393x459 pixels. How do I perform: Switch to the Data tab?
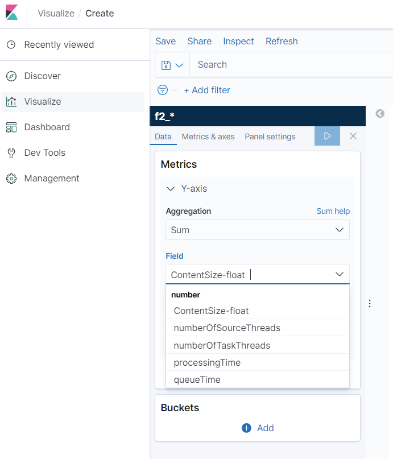tap(163, 137)
